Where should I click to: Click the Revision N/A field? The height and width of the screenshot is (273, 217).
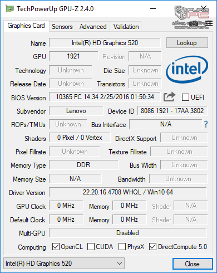click(x=145, y=56)
